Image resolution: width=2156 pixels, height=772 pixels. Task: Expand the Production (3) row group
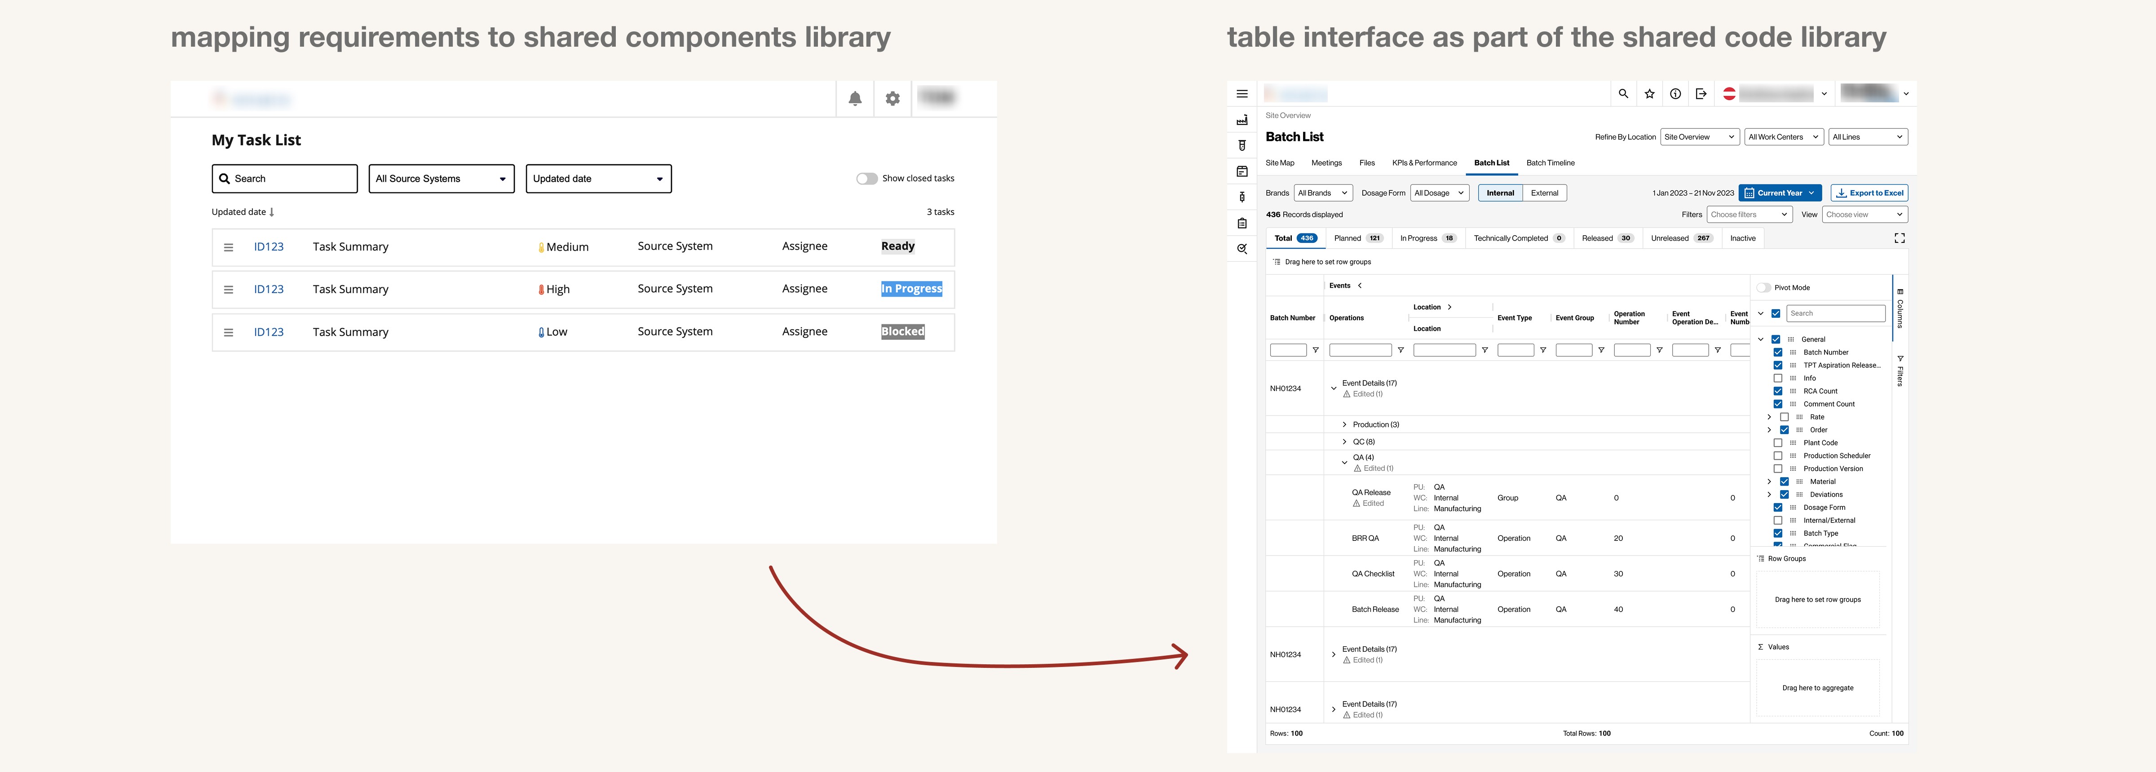tap(1344, 425)
